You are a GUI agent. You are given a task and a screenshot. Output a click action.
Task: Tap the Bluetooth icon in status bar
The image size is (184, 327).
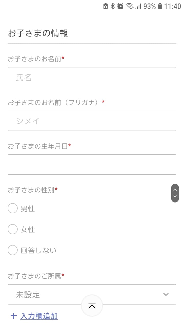tap(113, 6)
